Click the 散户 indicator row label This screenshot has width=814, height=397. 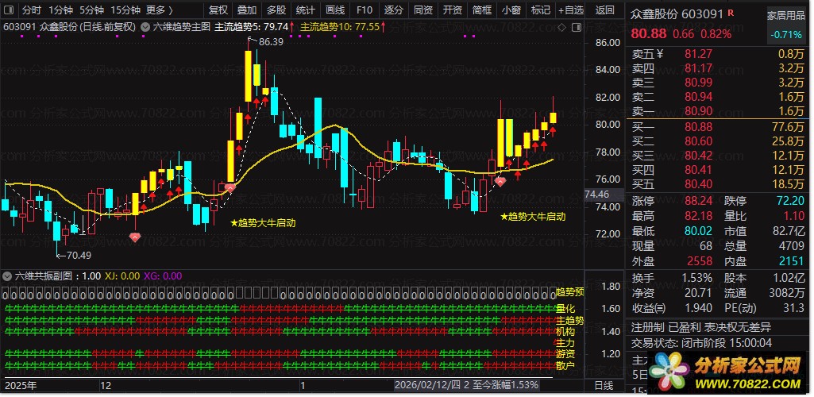tap(565, 366)
